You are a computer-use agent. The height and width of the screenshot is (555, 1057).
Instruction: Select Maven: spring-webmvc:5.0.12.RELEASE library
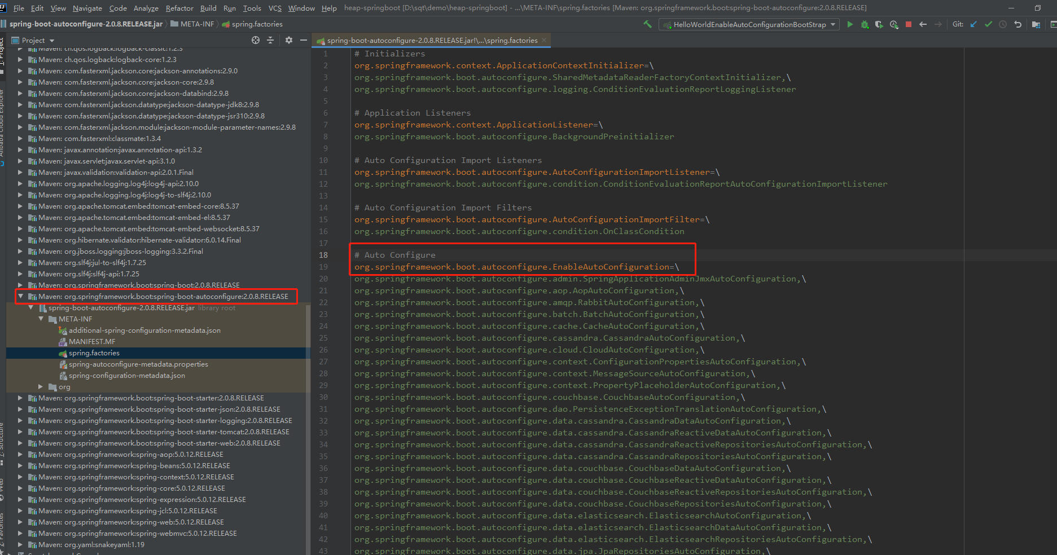pos(138,534)
